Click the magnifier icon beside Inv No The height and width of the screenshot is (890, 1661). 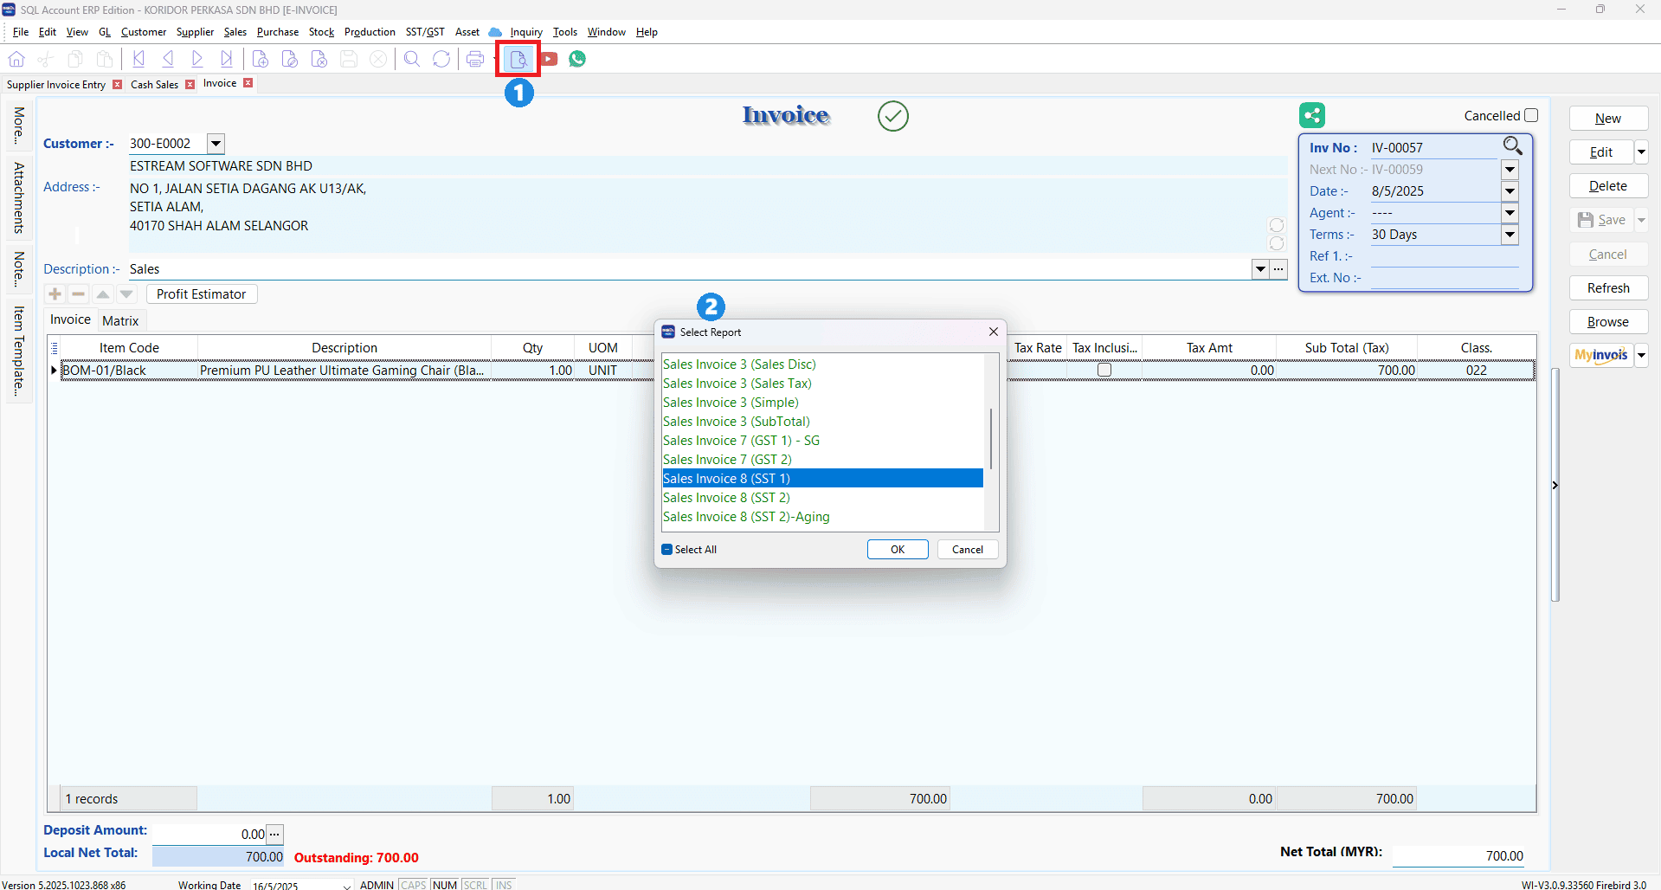click(1511, 146)
